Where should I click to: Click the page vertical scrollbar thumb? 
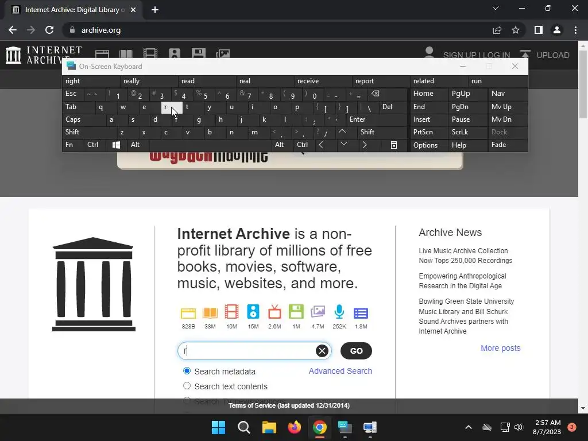(x=583, y=84)
